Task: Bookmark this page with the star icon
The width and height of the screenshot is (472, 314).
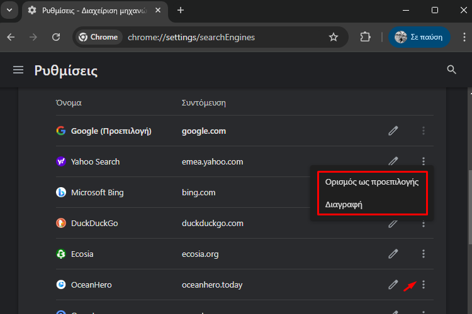Action: pos(333,37)
